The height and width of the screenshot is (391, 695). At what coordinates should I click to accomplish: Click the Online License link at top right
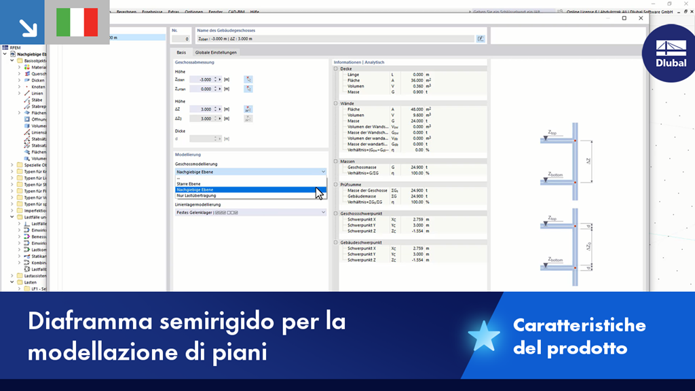[x=584, y=12]
